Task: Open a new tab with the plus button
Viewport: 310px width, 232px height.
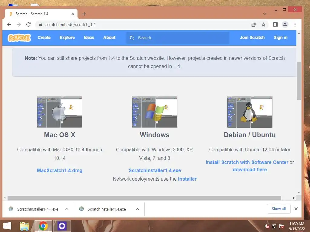Action: coord(84,14)
